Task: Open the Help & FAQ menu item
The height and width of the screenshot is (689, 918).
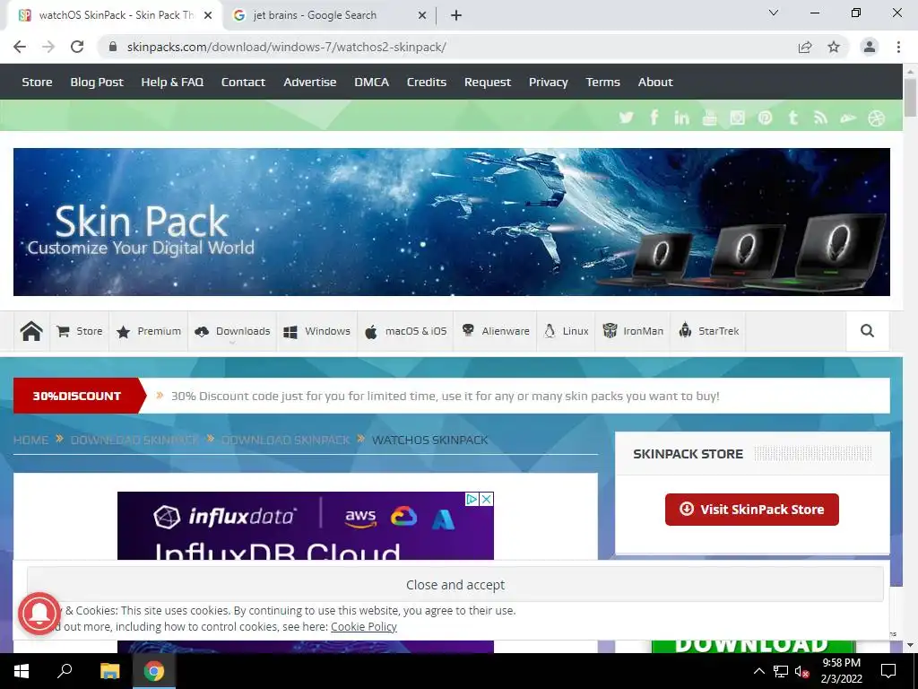Action: coord(172,82)
